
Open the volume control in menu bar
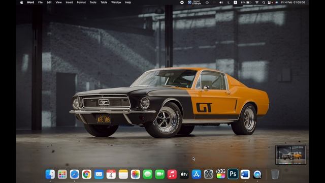(221, 3)
